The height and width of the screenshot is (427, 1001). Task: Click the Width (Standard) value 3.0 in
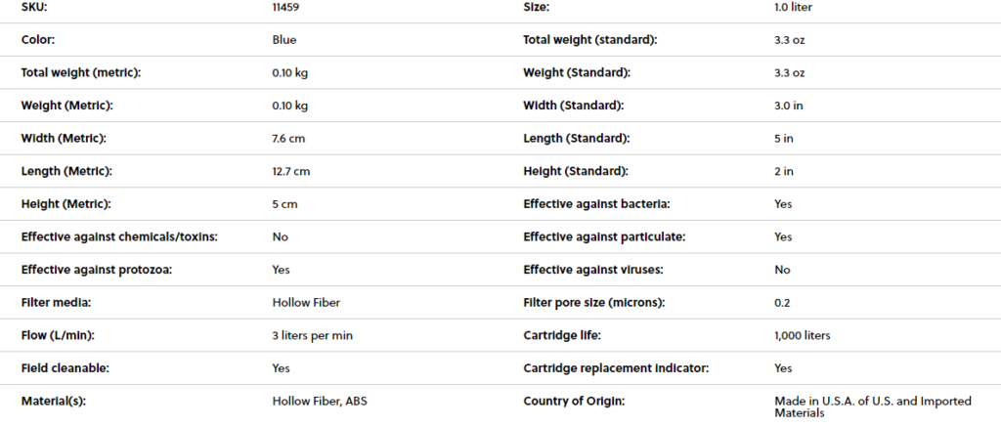789,106
